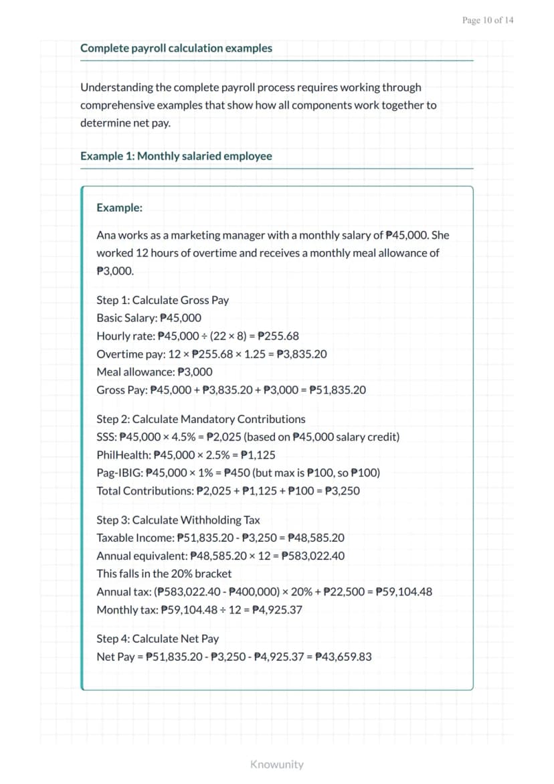Click the Total Contributions line

[228, 491]
